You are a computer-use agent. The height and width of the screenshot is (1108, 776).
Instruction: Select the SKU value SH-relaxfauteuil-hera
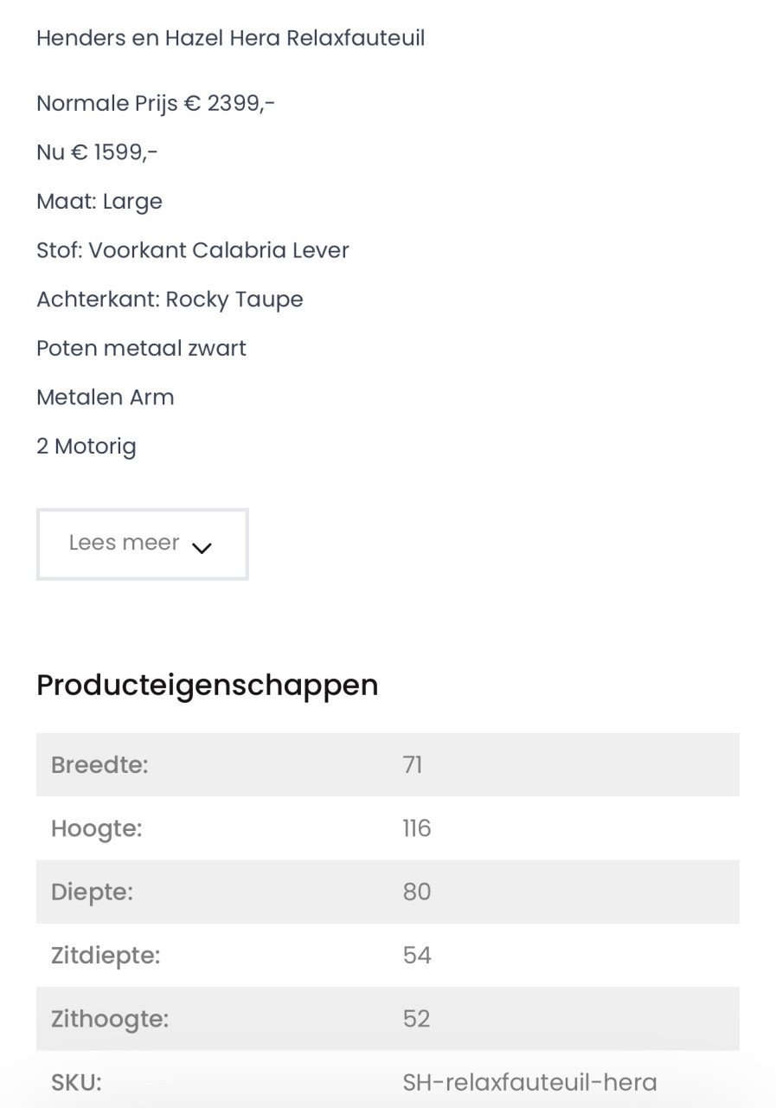529,1082
